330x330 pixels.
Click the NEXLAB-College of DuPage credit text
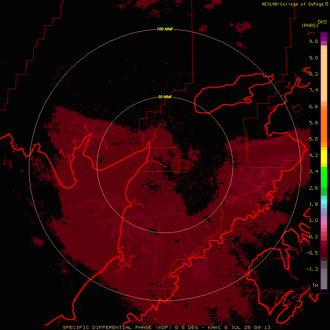pyautogui.click(x=293, y=4)
